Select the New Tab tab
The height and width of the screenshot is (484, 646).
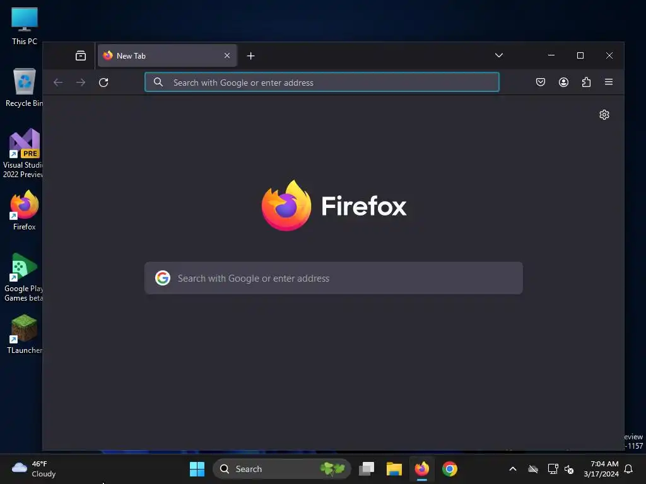pos(167,55)
